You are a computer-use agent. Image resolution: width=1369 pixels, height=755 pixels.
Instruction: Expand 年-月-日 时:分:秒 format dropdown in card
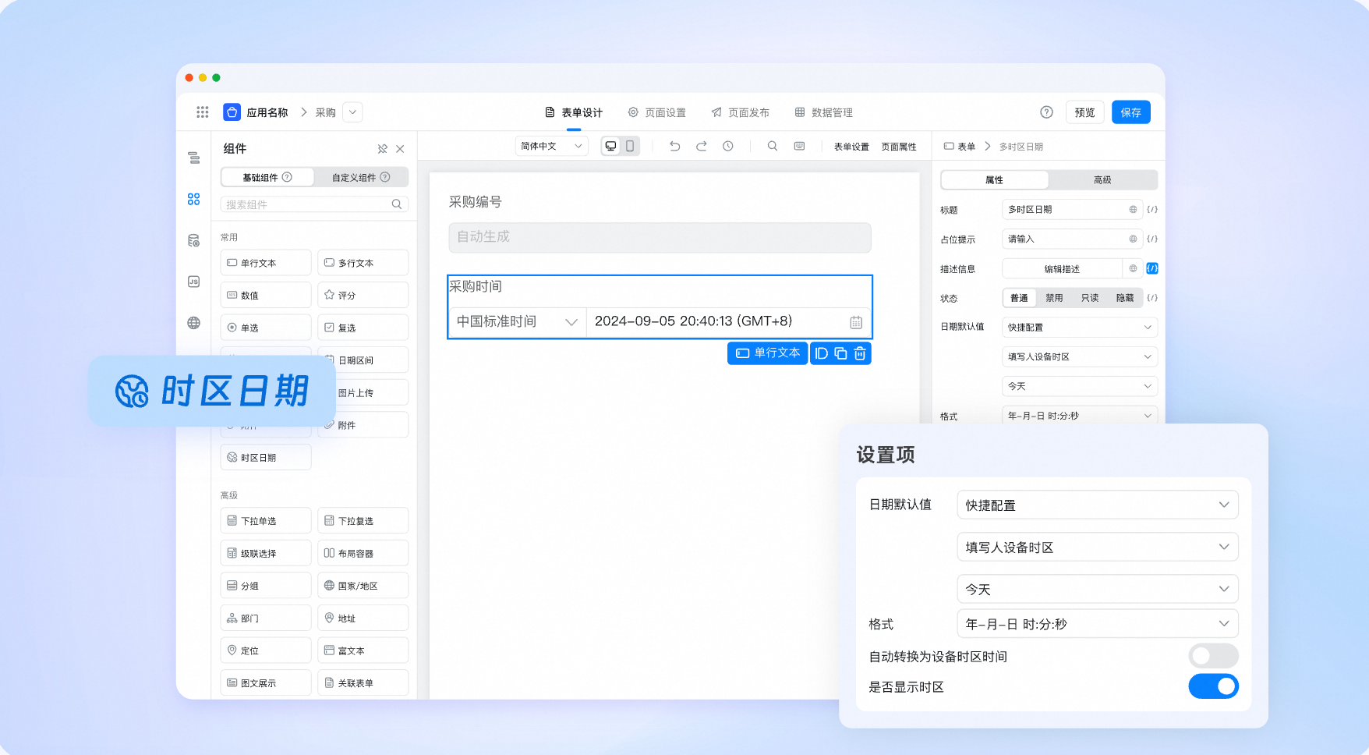pyautogui.click(x=1097, y=623)
